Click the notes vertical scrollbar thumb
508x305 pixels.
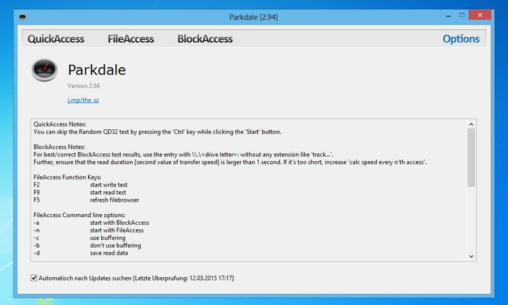click(471, 158)
